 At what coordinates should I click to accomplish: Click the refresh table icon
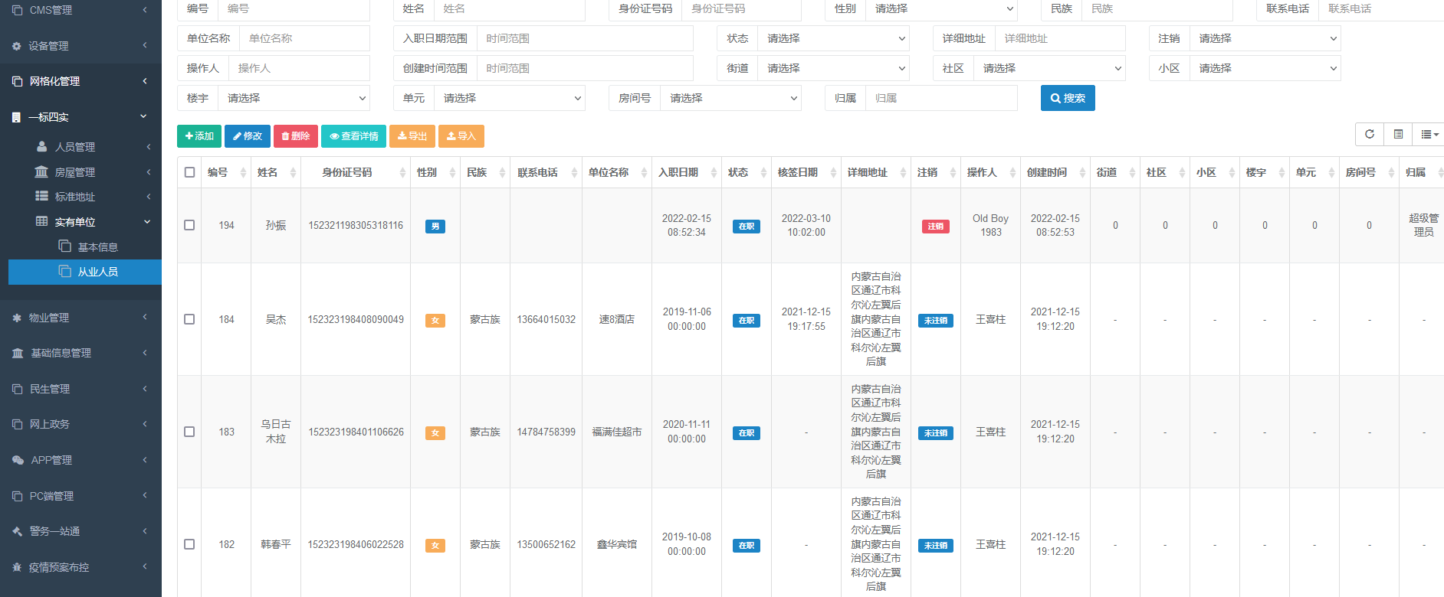1369,135
